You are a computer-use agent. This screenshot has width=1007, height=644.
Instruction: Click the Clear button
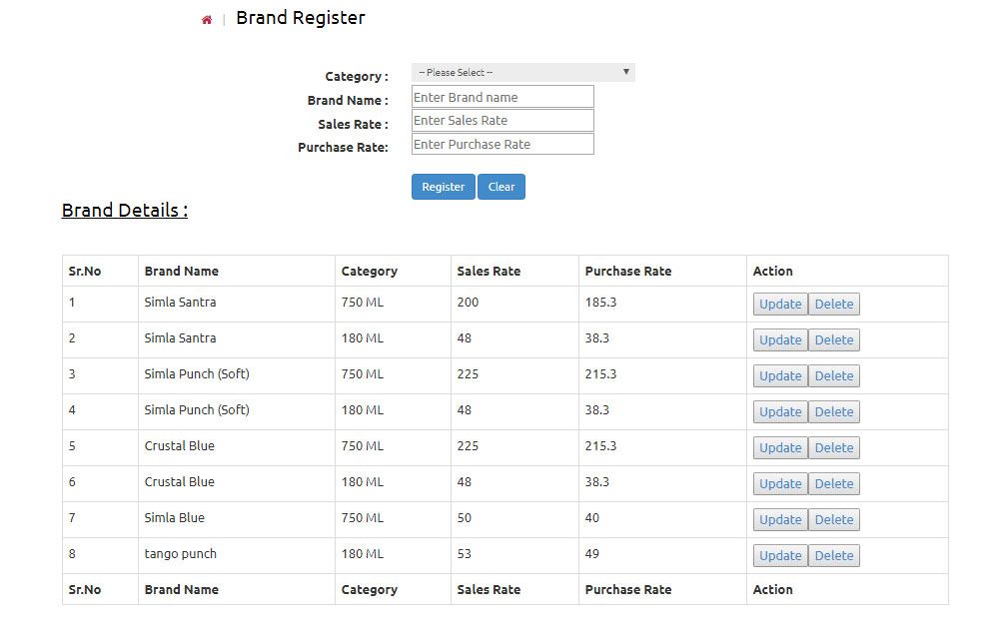502,187
